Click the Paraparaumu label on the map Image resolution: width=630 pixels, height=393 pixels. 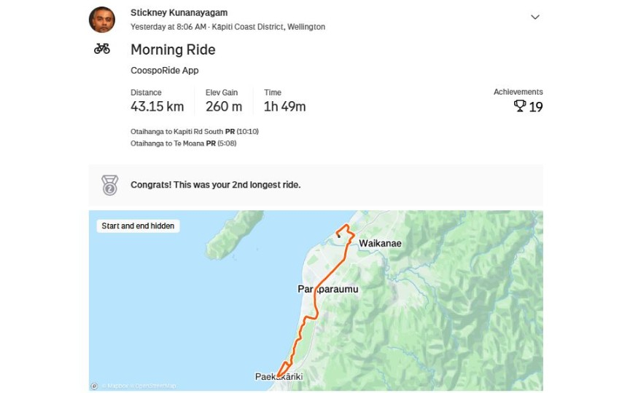(328, 289)
